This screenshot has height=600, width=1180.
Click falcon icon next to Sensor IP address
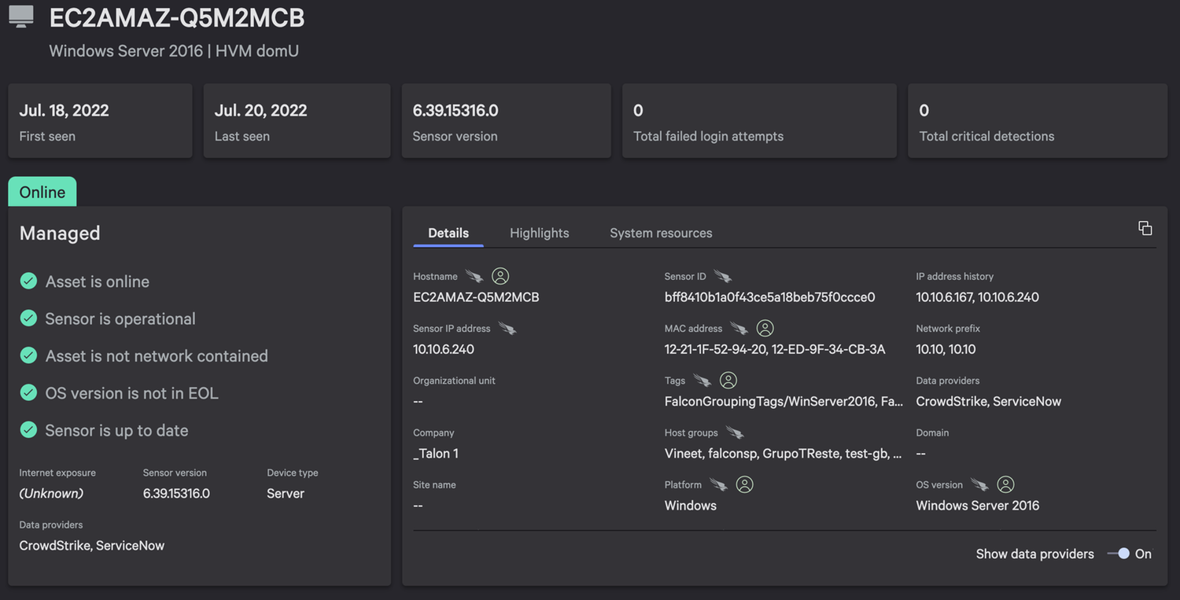(x=507, y=328)
